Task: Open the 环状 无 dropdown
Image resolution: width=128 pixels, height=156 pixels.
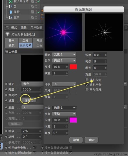Action: click(64, 84)
